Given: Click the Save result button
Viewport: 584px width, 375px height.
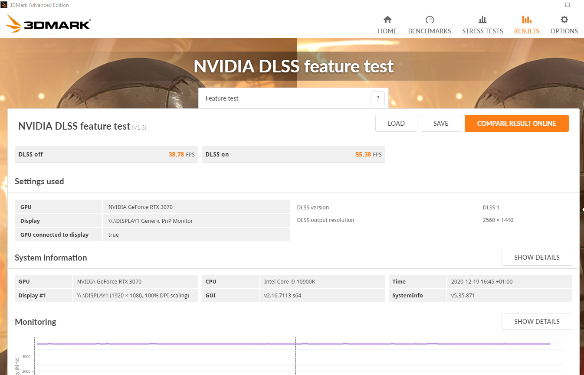Looking at the screenshot, I should (441, 124).
